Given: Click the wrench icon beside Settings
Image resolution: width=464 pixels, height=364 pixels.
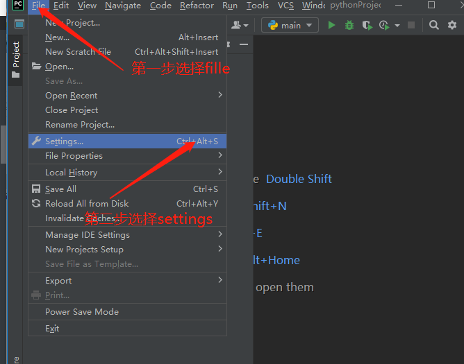Looking at the screenshot, I should point(36,141).
